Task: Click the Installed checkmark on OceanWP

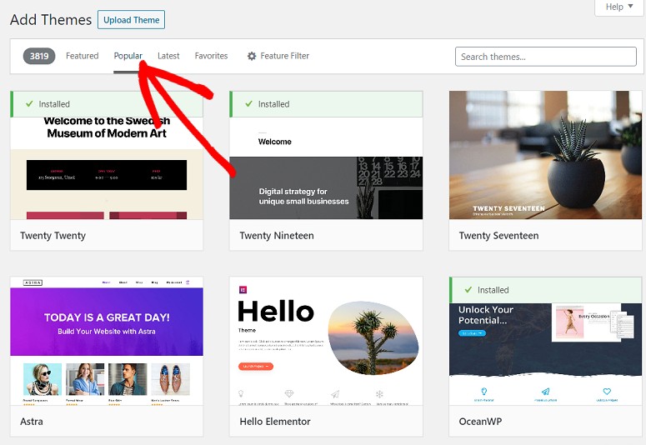Action: click(468, 290)
